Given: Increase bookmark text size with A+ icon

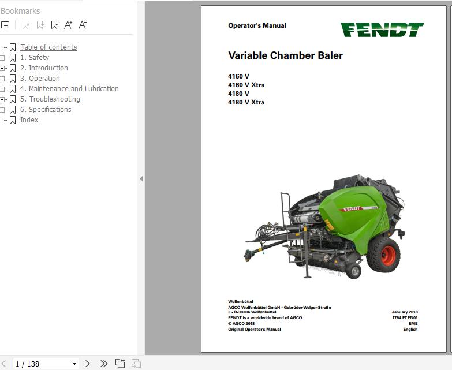Looking at the screenshot, I should pyautogui.click(x=68, y=25).
